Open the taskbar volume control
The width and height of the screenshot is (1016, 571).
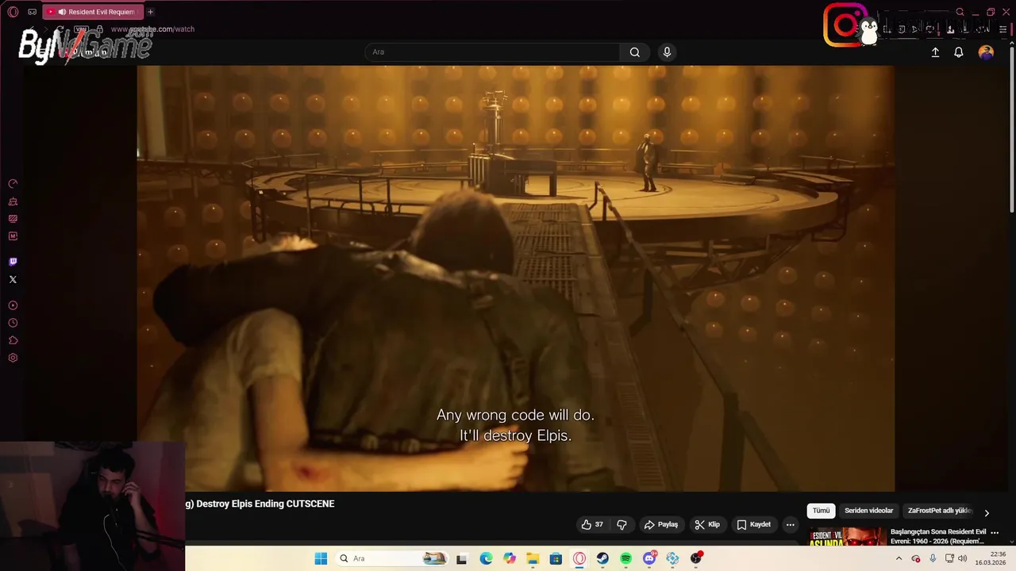962,558
